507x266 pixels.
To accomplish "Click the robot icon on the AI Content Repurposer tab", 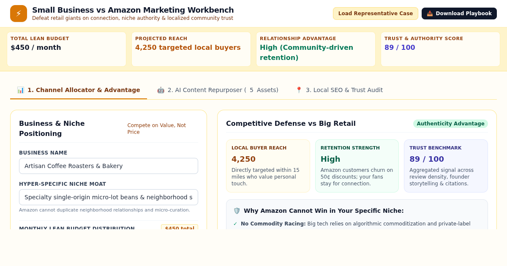I will 161,90.
